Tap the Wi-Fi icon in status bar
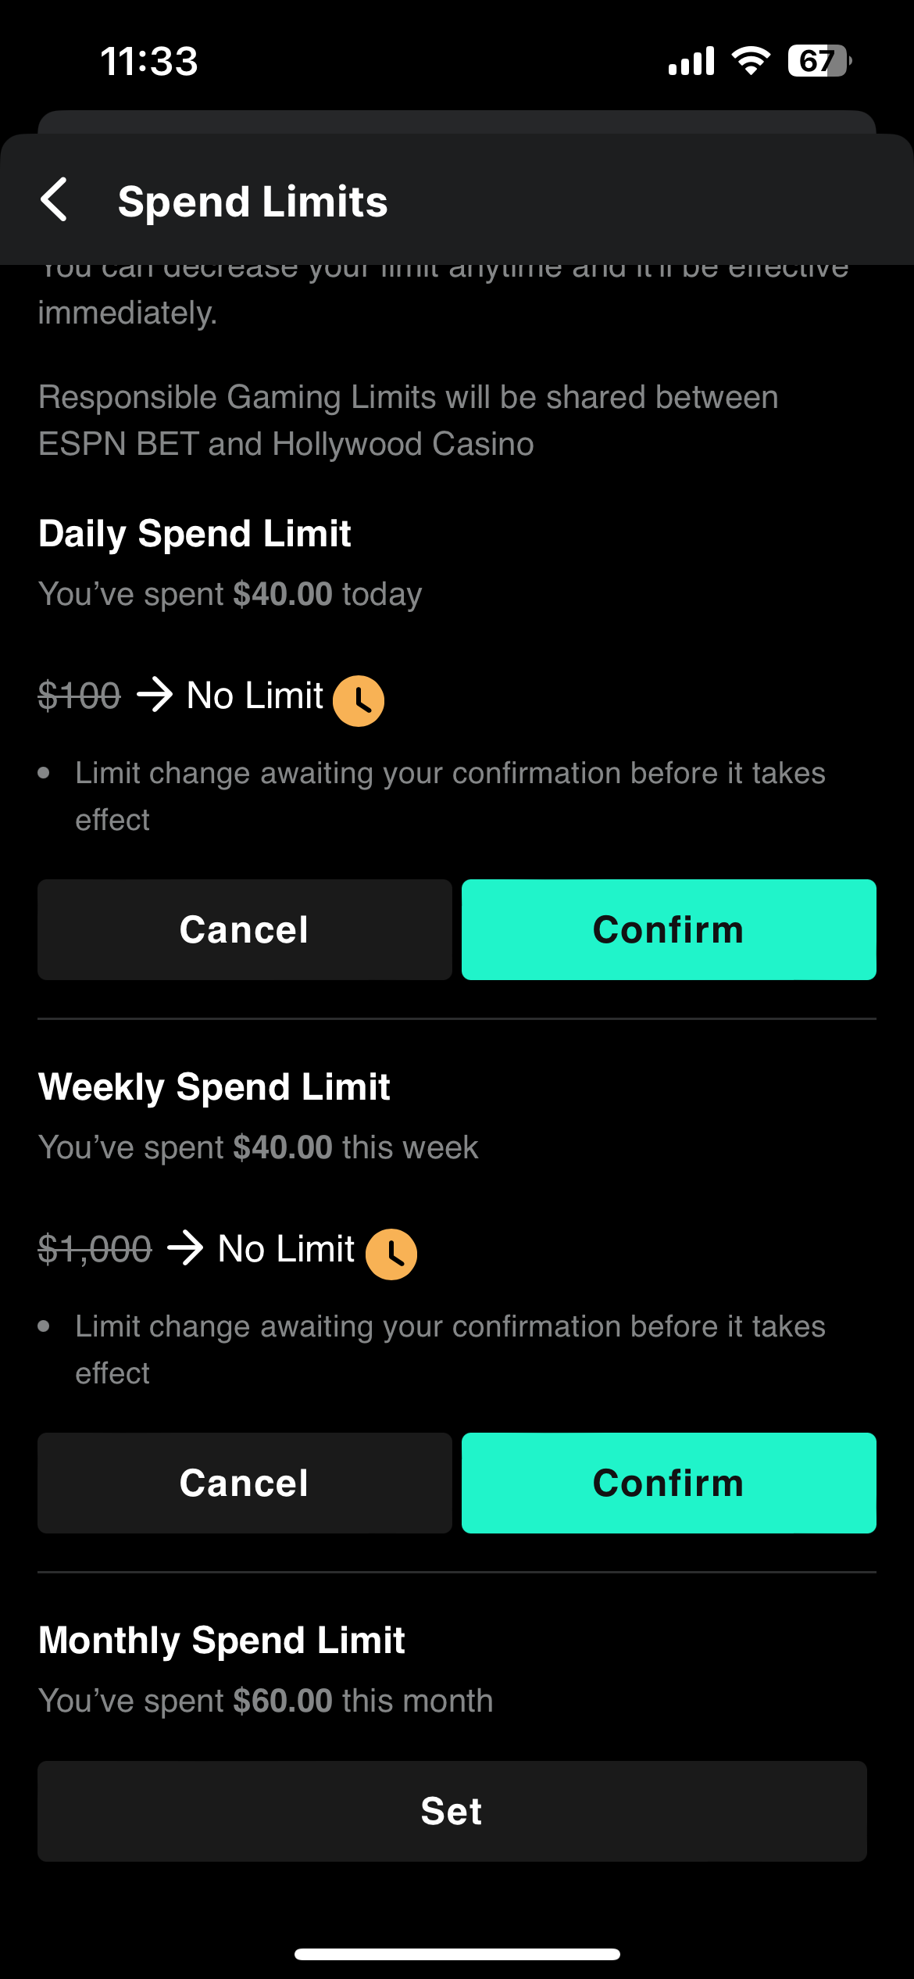This screenshot has width=914, height=1979. tap(751, 61)
